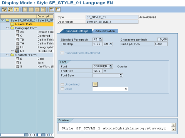Click the greyed create-node page icon
The width and height of the screenshot is (185, 138).
25,10
